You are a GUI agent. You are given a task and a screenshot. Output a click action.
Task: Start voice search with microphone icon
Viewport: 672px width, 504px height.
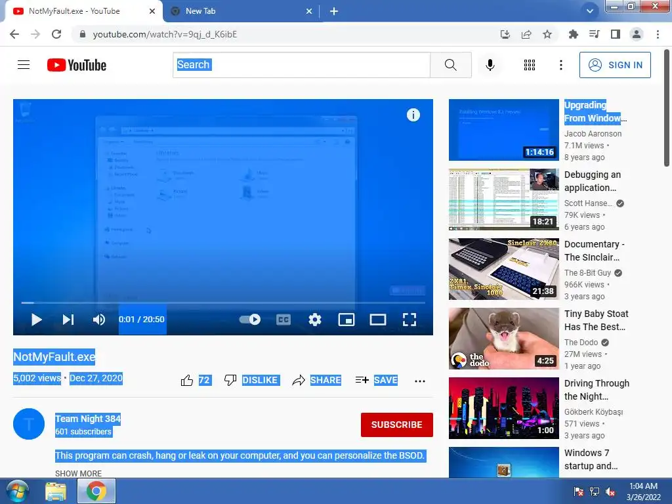490,65
